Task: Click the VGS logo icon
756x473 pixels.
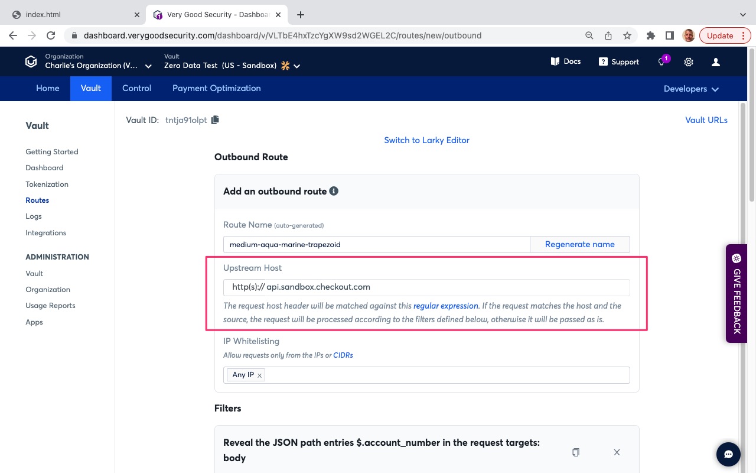Action: click(31, 61)
